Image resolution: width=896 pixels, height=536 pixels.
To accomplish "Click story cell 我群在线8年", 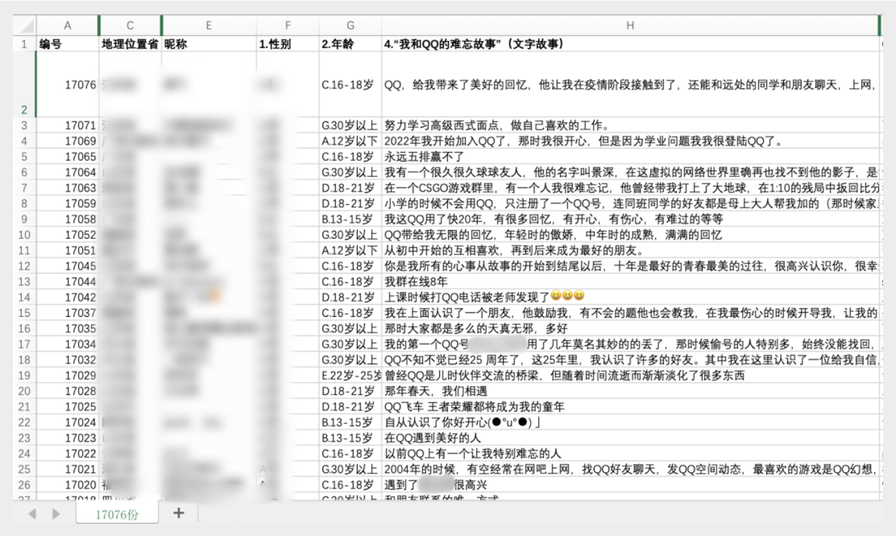I will [x=630, y=282].
